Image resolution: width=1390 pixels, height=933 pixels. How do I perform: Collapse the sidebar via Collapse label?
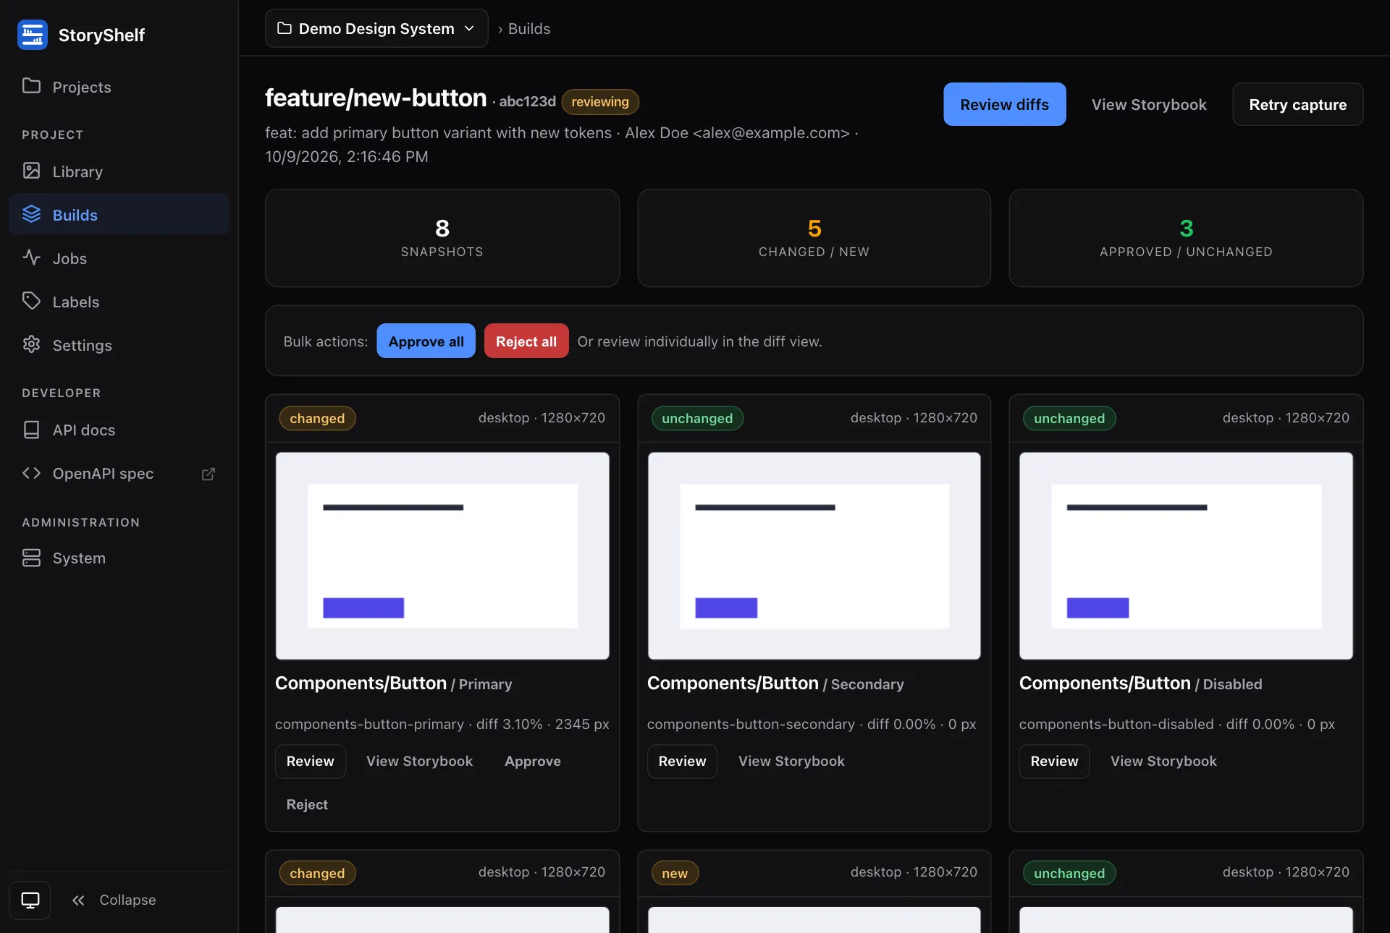click(127, 900)
